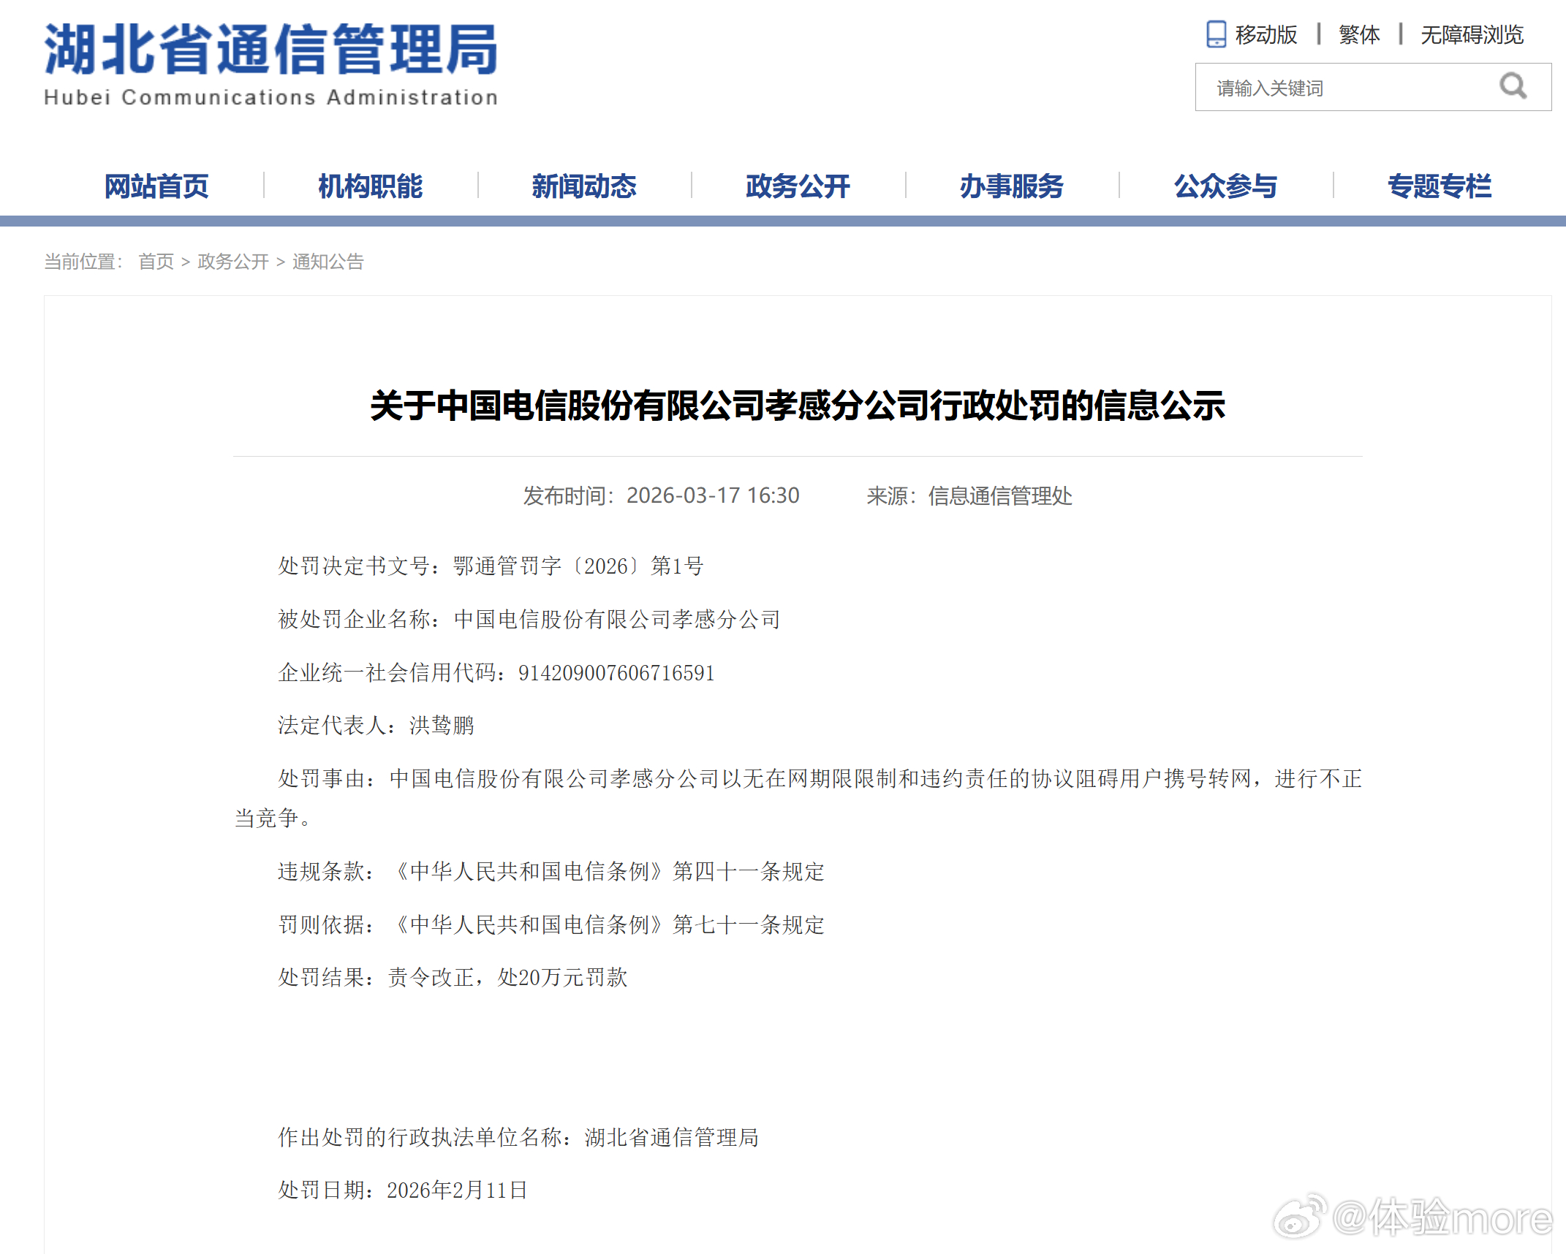Click the 信息通信管理处 source text

click(999, 496)
